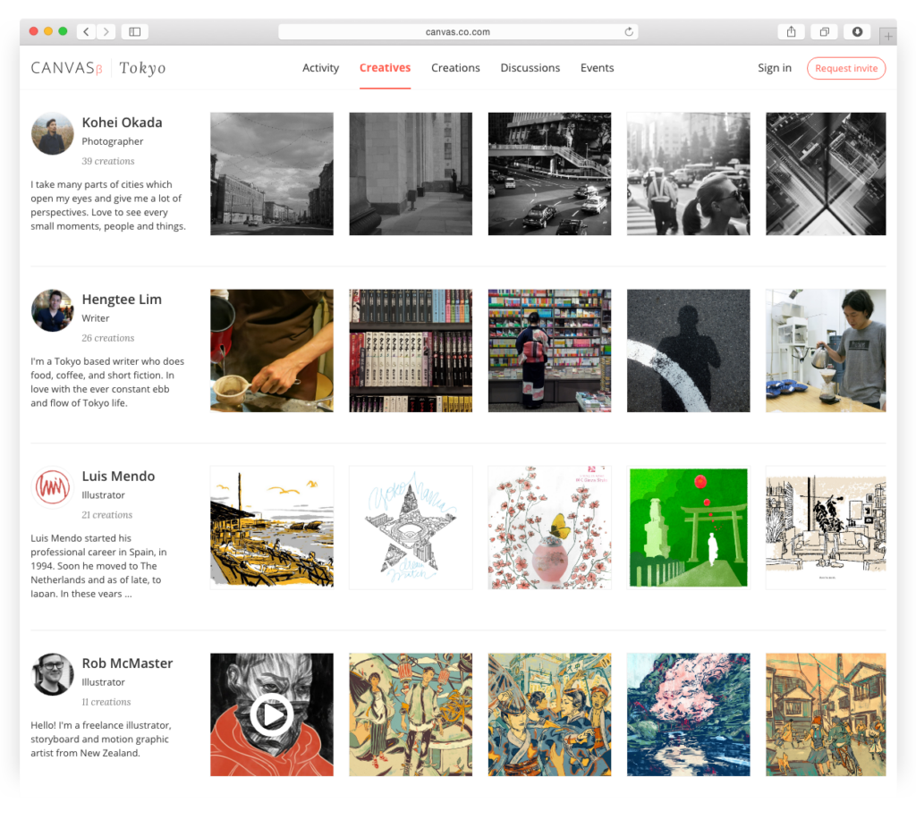The width and height of the screenshot is (916, 828).
Task: Play Rob McMaster's video creation
Action: [272, 714]
